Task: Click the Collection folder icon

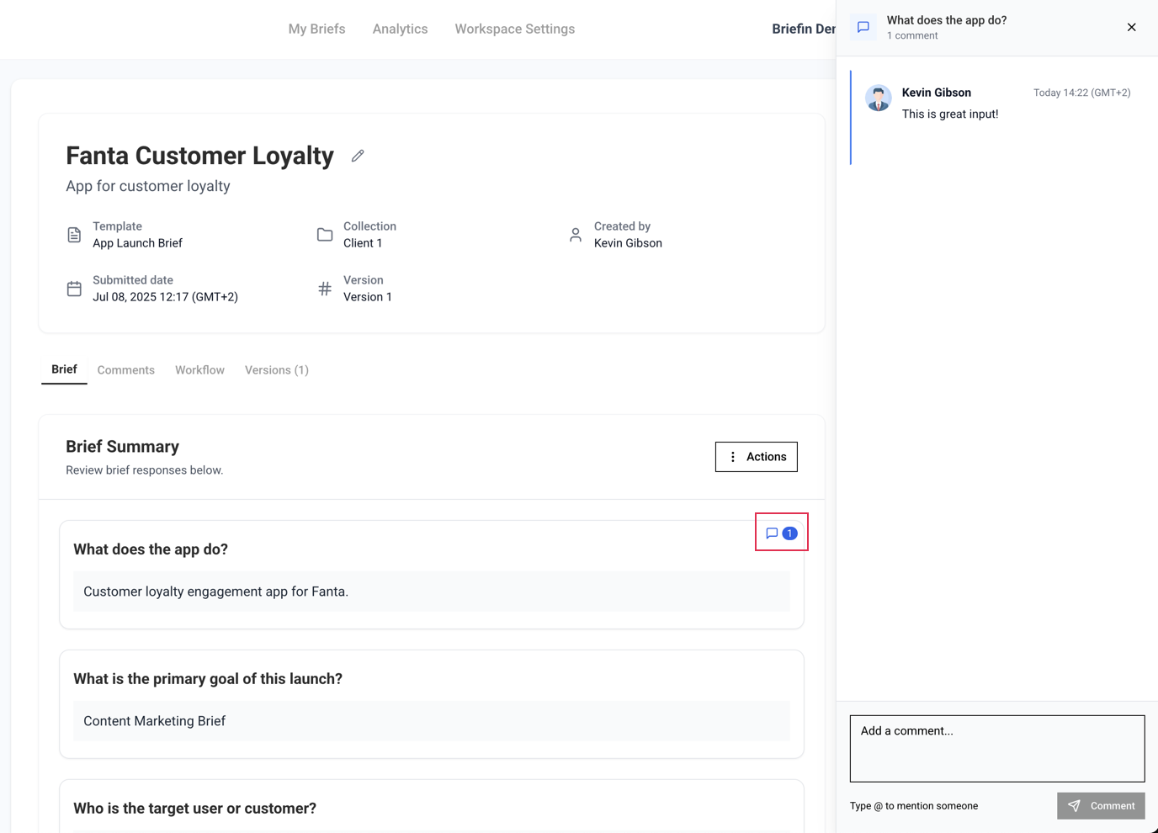Action: click(x=325, y=235)
